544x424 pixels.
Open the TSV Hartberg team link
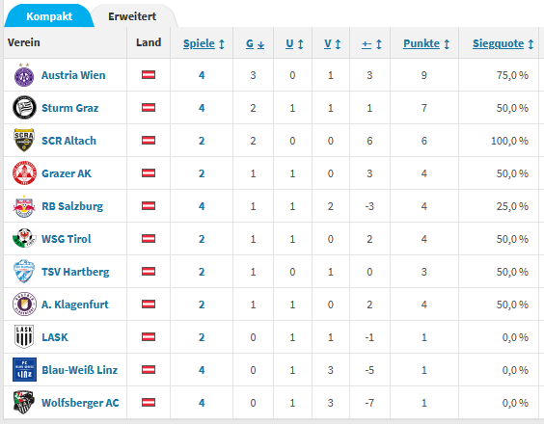tap(75, 272)
